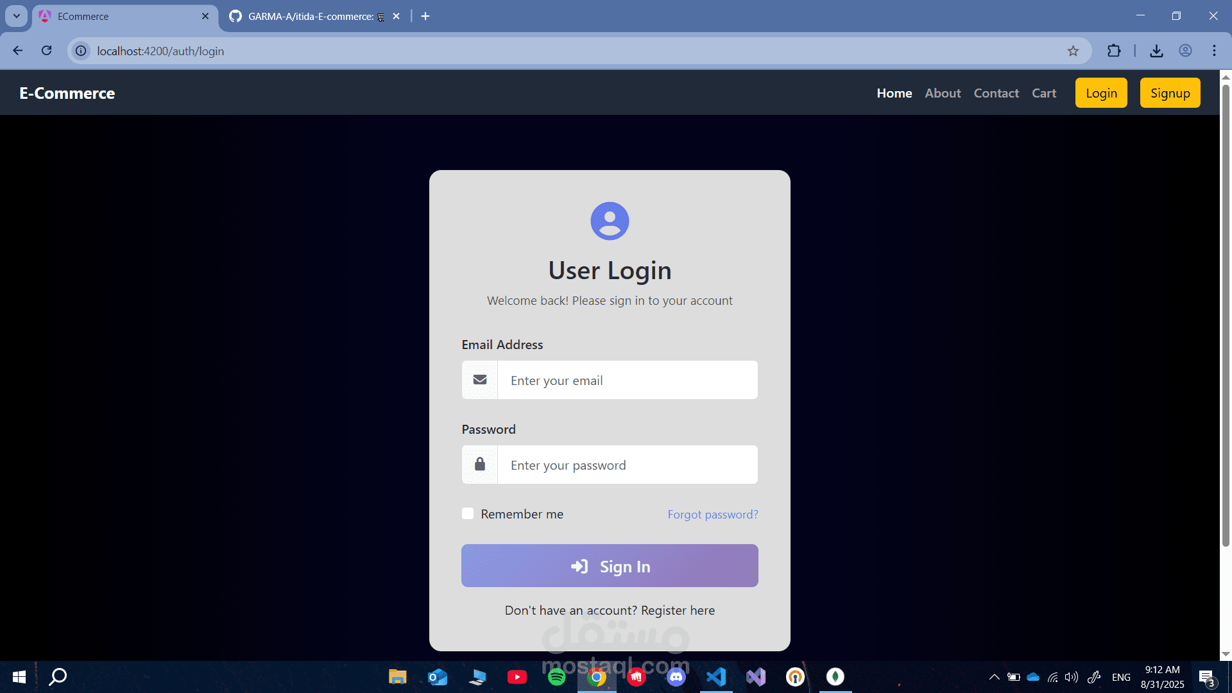Enable the Remember me checkbox
Viewport: 1232px width, 693px height.
468,513
